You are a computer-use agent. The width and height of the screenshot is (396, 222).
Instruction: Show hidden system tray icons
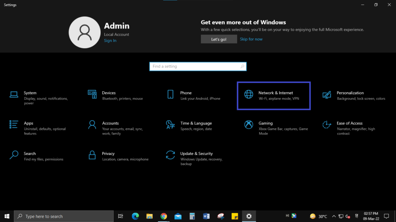pos(334,216)
